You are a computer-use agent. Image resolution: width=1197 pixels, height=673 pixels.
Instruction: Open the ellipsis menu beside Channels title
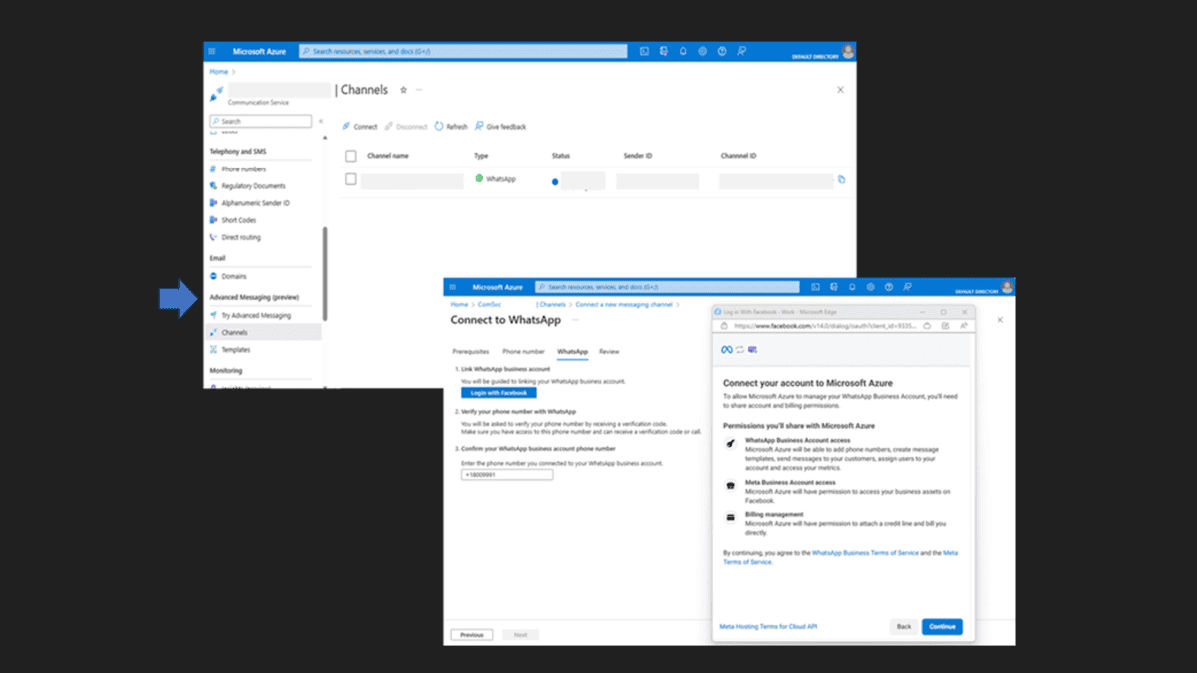click(419, 90)
